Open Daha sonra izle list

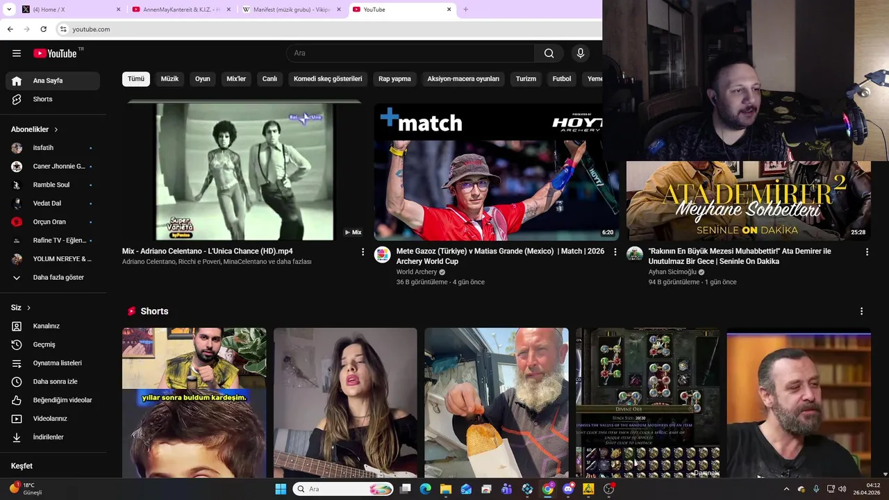pos(53,381)
